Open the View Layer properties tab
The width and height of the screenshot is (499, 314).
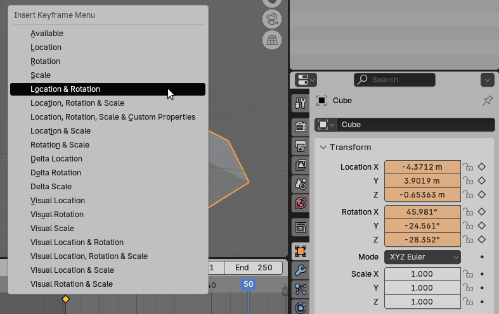click(x=301, y=165)
